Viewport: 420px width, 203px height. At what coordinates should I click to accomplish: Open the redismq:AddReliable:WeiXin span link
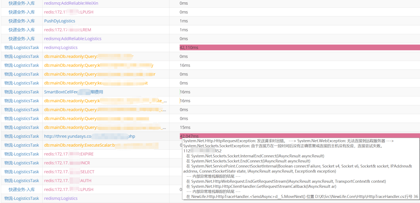tap(70, 3)
